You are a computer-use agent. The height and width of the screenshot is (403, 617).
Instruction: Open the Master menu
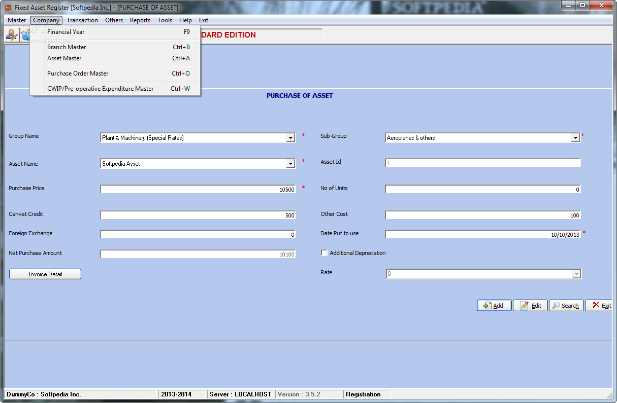(x=17, y=20)
